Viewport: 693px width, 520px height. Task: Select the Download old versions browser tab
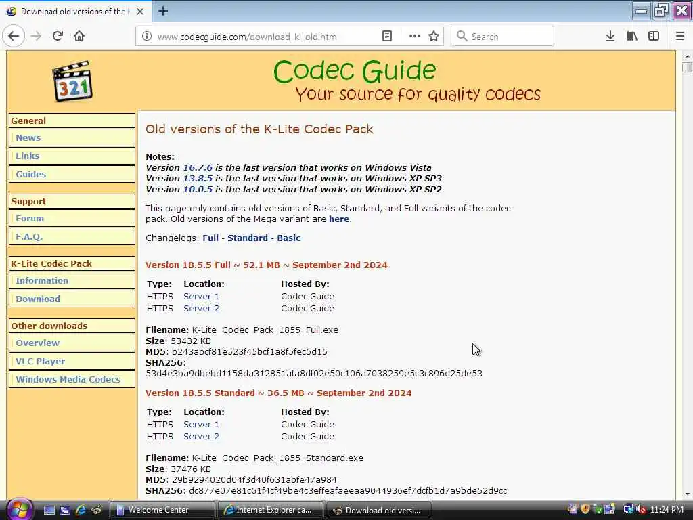coord(75,12)
